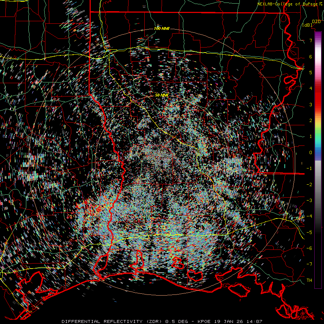This screenshot has height=324, width=324.
Task: Click the [dB] unit label
Action: (x=307, y=25)
